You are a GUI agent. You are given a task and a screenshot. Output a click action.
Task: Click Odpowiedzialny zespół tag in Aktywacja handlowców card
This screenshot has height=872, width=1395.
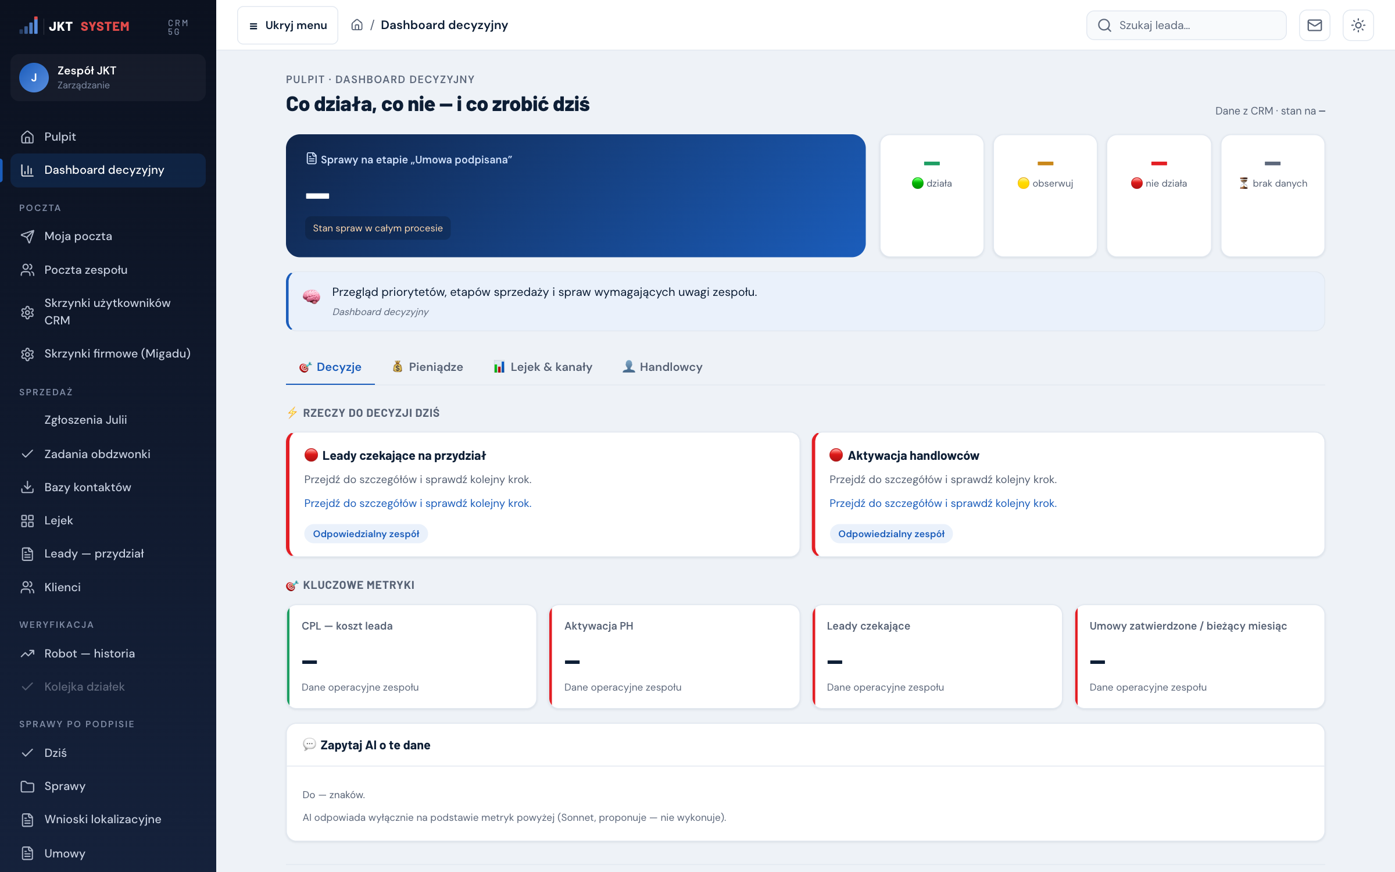891,534
